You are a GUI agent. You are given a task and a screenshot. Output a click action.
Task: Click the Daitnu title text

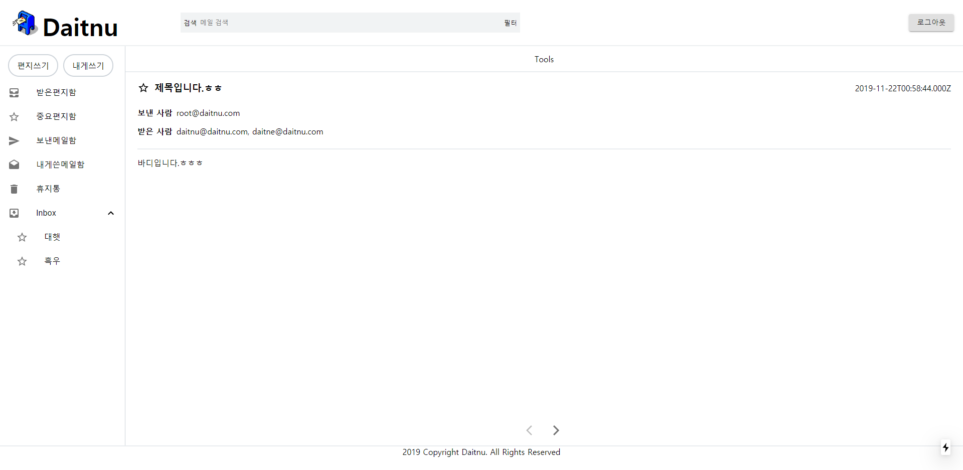[x=80, y=27]
